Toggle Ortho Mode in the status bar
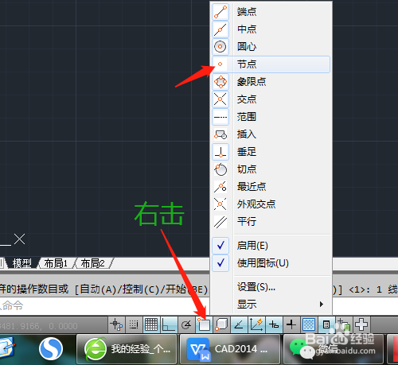This screenshot has height=365, width=398. tap(169, 324)
